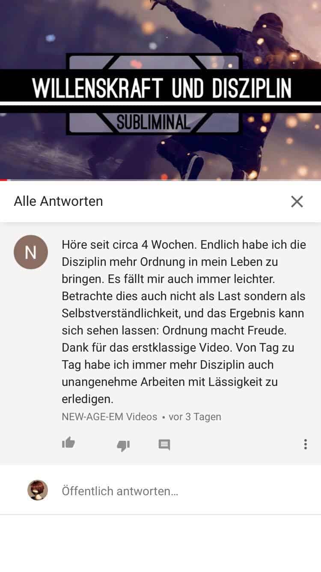
Task: Click 'Selbstverständlichkeit' in the comment text
Action: [119, 313]
